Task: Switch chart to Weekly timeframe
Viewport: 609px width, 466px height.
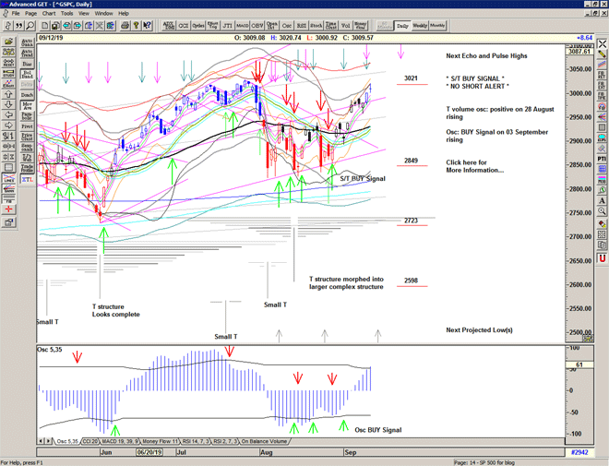Action: pos(420,26)
